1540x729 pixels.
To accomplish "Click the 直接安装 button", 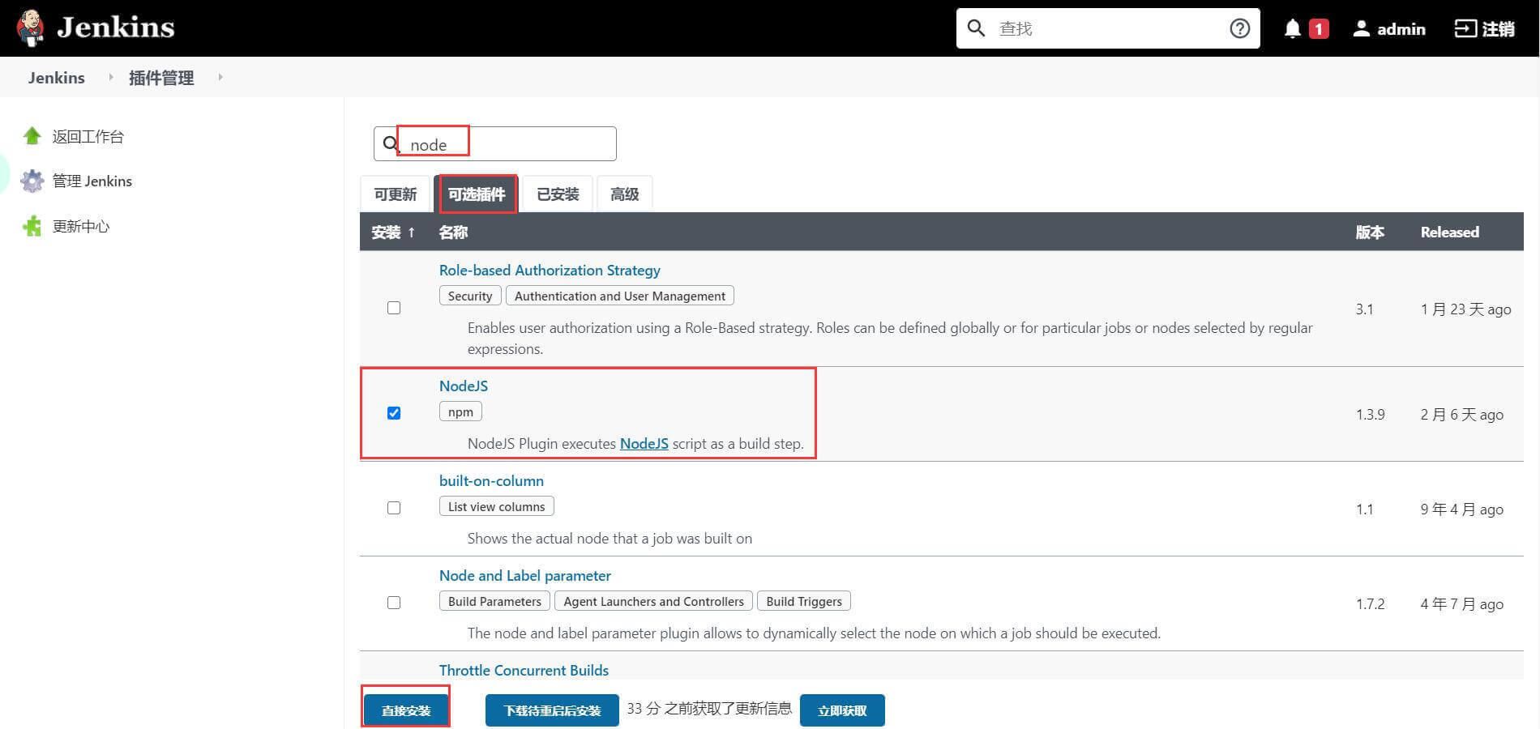I will [406, 710].
